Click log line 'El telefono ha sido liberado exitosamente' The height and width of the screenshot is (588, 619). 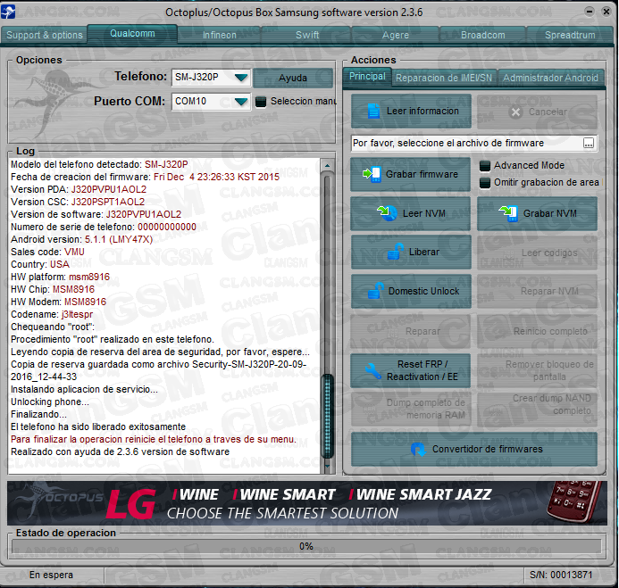pyautogui.click(x=98, y=427)
